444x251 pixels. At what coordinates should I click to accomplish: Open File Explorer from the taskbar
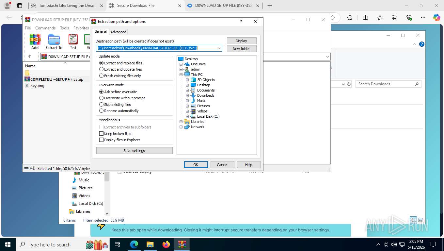tap(150, 244)
